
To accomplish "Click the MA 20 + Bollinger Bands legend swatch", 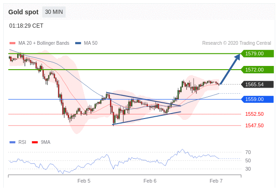I will coord(12,43).
